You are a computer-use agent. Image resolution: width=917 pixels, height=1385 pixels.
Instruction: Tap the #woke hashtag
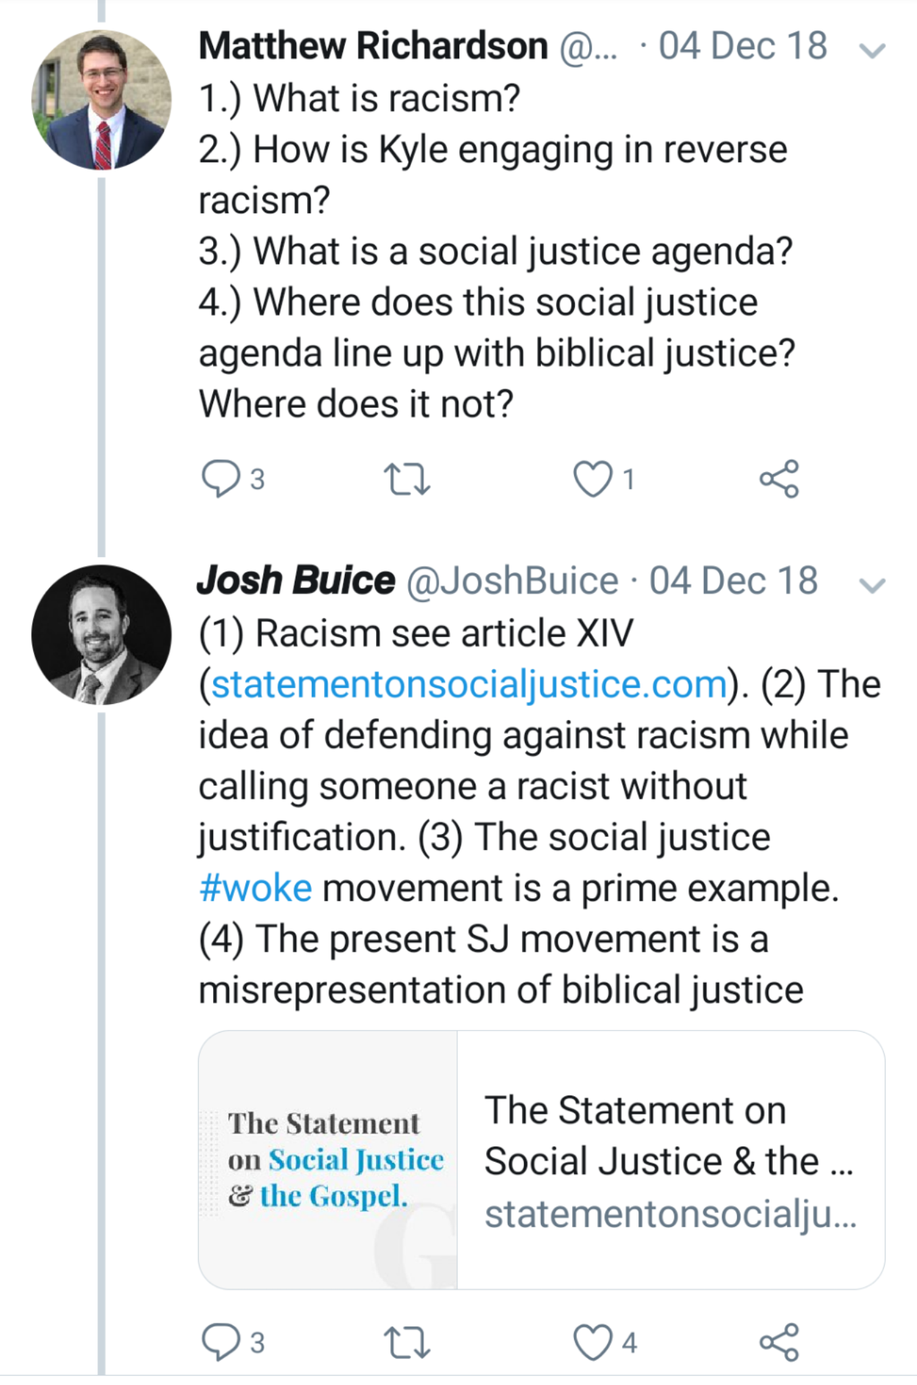pos(256,888)
